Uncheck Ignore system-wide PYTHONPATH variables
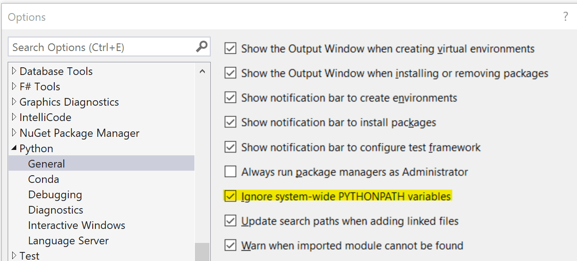The width and height of the screenshot is (577, 261). (230, 196)
